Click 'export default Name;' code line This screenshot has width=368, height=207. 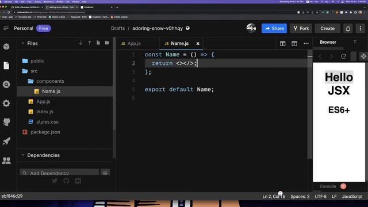179,90
